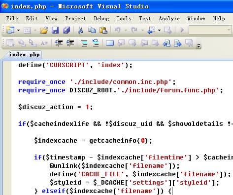
Task: Click the Undo arrow icon
Action: pos(118,30)
